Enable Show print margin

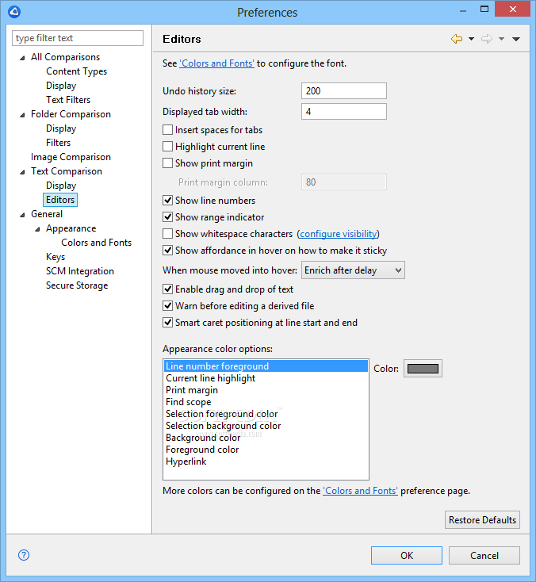point(168,163)
